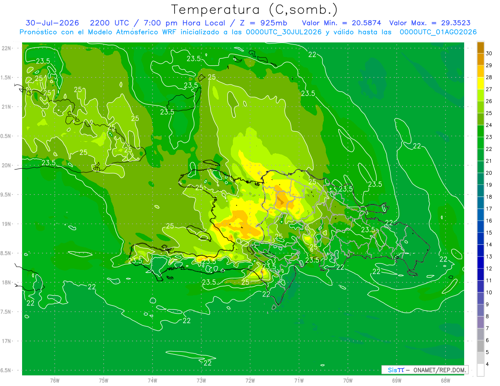Click the '30' label on the color legend

(x=489, y=53)
